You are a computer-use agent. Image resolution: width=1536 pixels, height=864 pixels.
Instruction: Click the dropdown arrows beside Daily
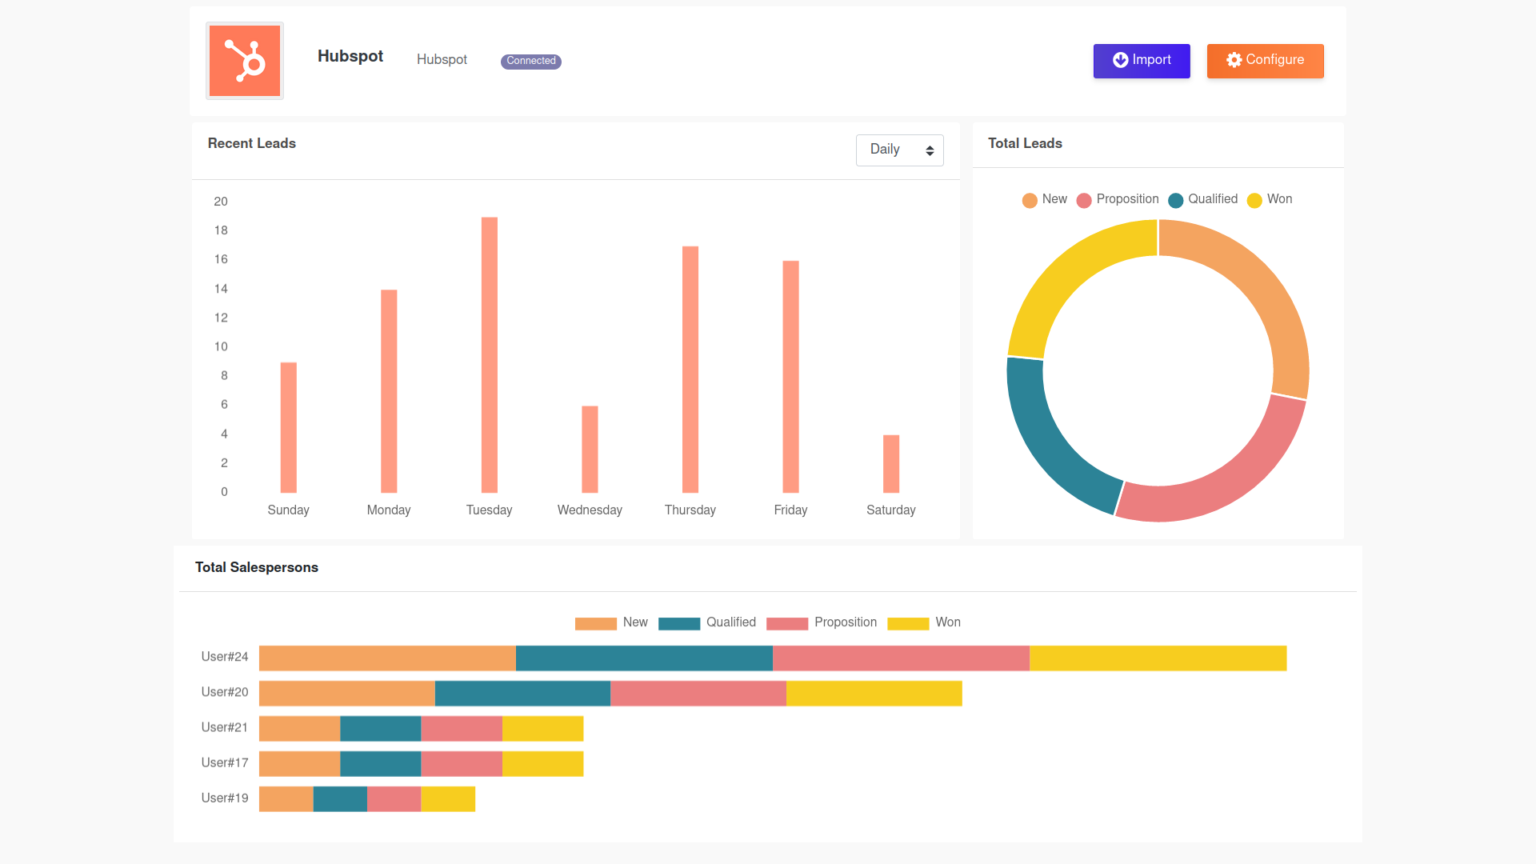coord(930,150)
